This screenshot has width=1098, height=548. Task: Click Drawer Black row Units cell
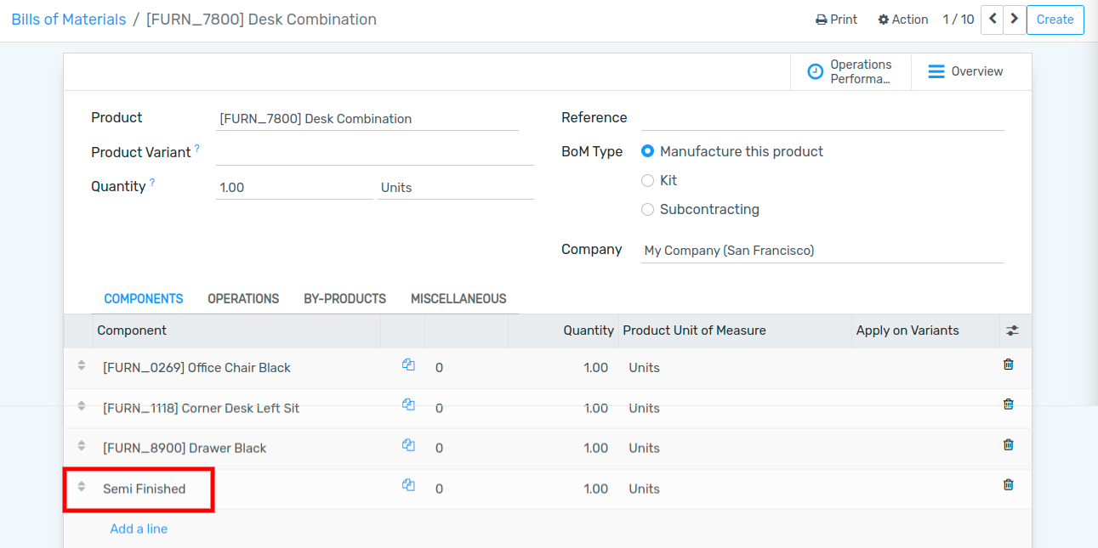(x=644, y=448)
